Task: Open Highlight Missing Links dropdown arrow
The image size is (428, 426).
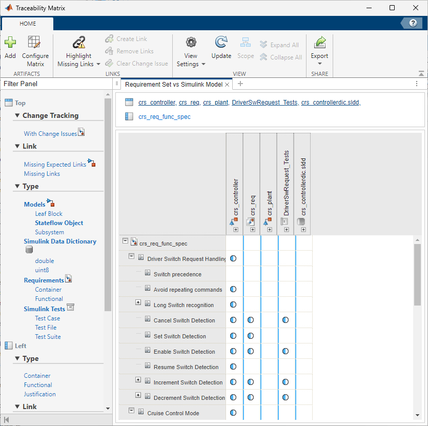Action: tap(98, 64)
